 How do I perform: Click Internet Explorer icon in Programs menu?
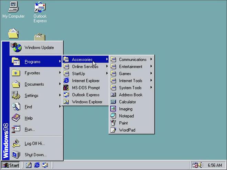coord(66,81)
